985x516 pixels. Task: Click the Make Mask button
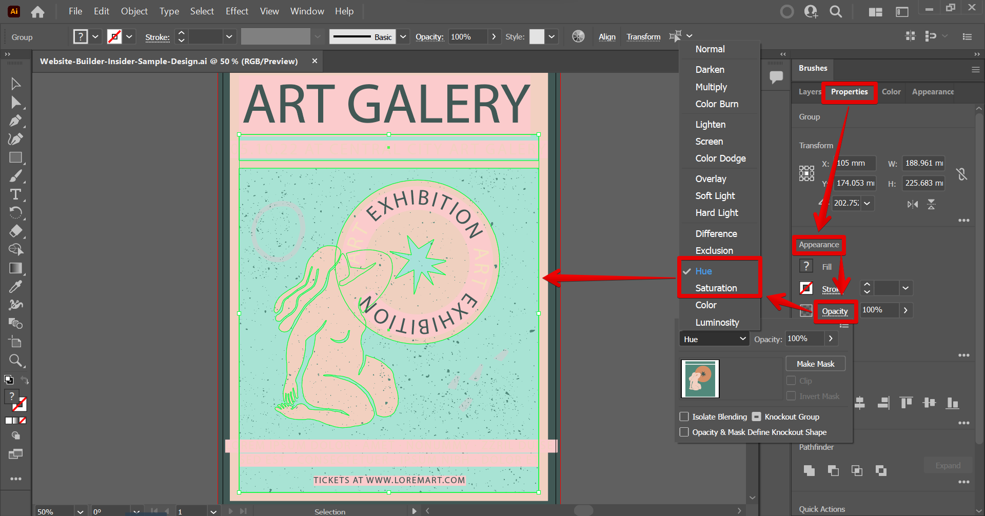pyautogui.click(x=815, y=363)
